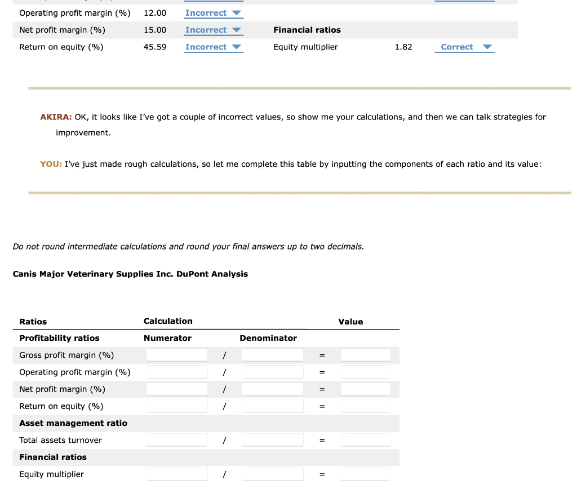
Task: Click the Net profit margin value field
Action: pos(365,389)
